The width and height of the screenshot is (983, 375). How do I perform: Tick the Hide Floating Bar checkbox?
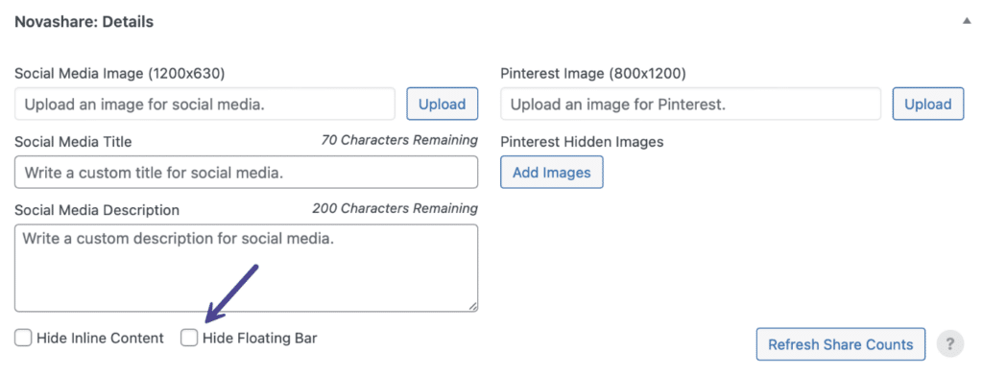(189, 338)
